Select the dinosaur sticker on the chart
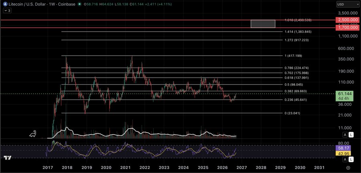Viewport: 361px width, 173px height. (32, 134)
